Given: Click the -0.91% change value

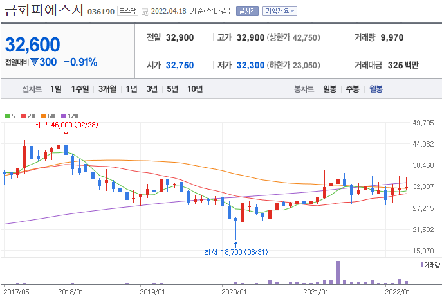Looking at the screenshot, I should click(x=80, y=62).
